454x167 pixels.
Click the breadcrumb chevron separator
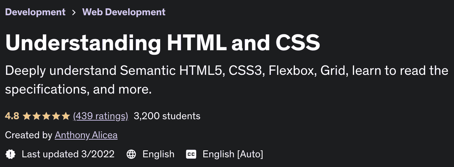pos(74,12)
